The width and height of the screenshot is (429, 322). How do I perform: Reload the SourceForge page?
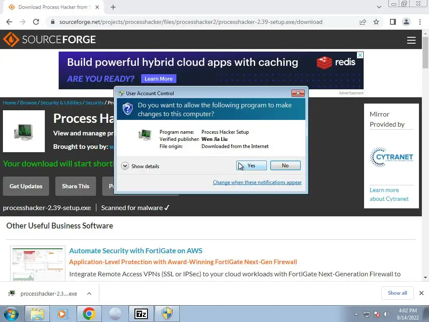coord(36,22)
